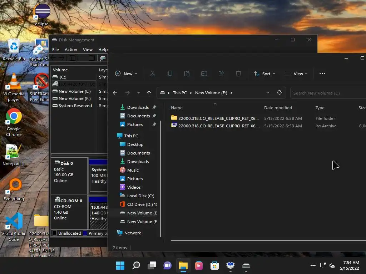The image size is (366, 274).
Task: Open Microsoft Store from the taskbar
Action: tap(214, 265)
